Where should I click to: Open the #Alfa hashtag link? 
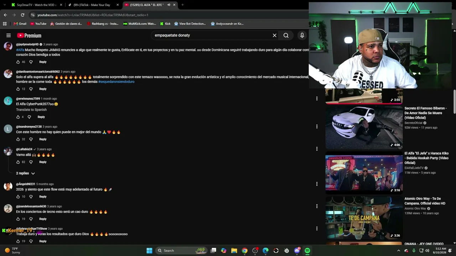click(x=20, y=50)
